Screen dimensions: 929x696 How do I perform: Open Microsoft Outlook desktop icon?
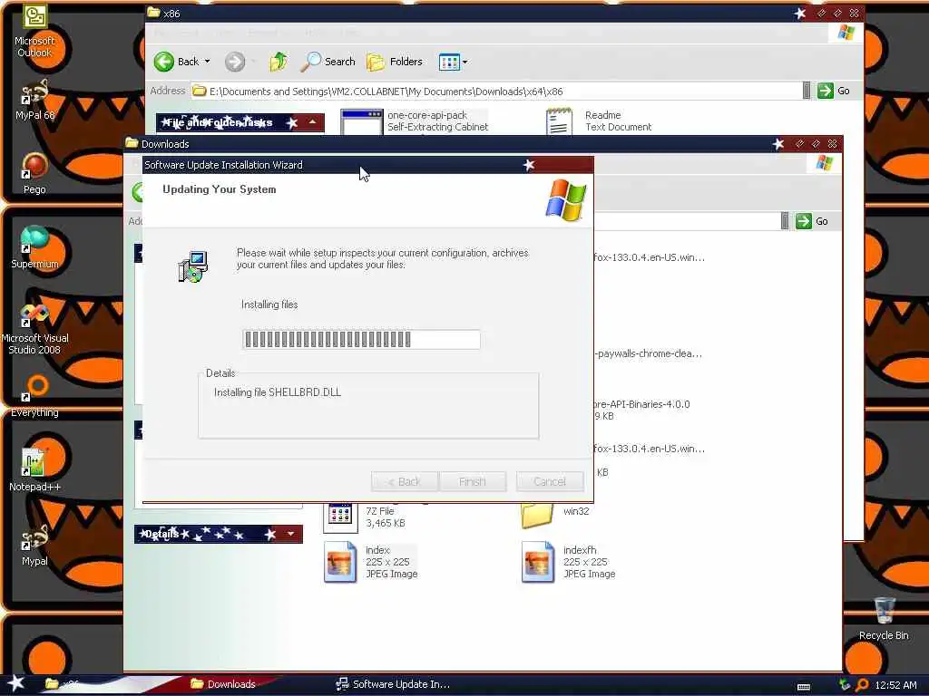[x=34, y=31]
